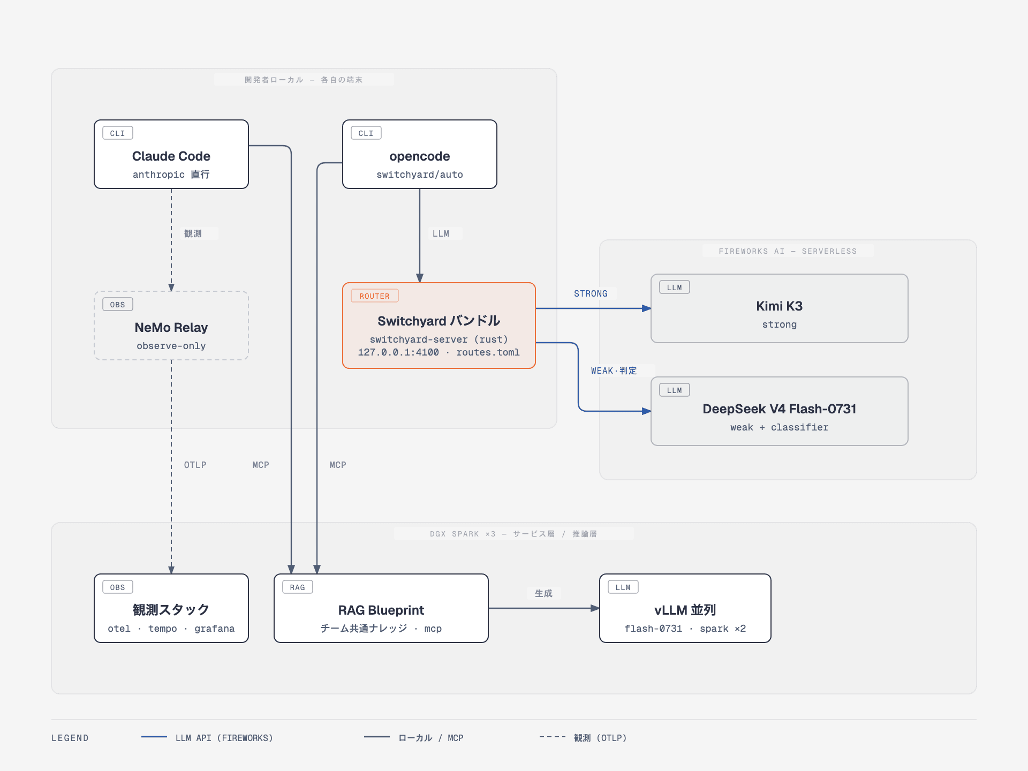Screen dimensions: 1028x771
Task: Click the STRONG edge label
Action: [x=591, y=293]
